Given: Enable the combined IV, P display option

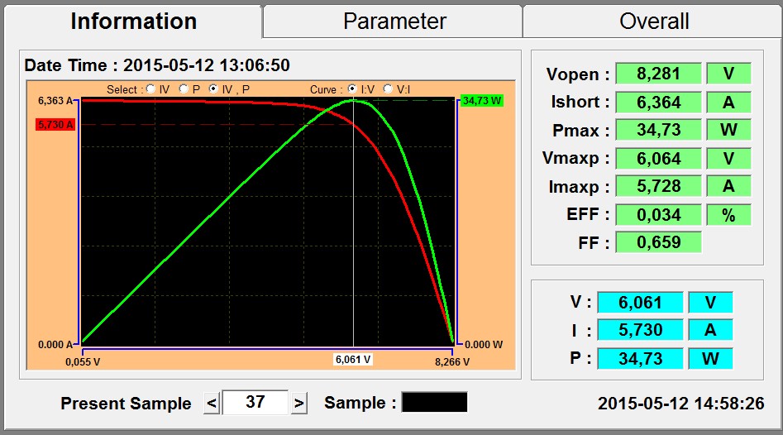Looking at the screenshot, I should (x=214, y=89).
